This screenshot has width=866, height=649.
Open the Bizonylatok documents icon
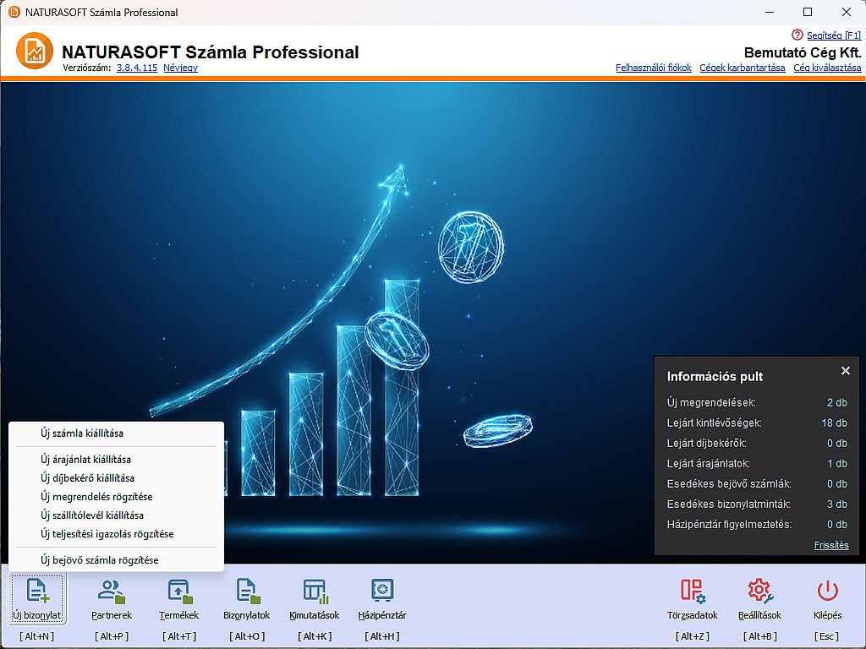pyautogui.click(x=247, y=591)
